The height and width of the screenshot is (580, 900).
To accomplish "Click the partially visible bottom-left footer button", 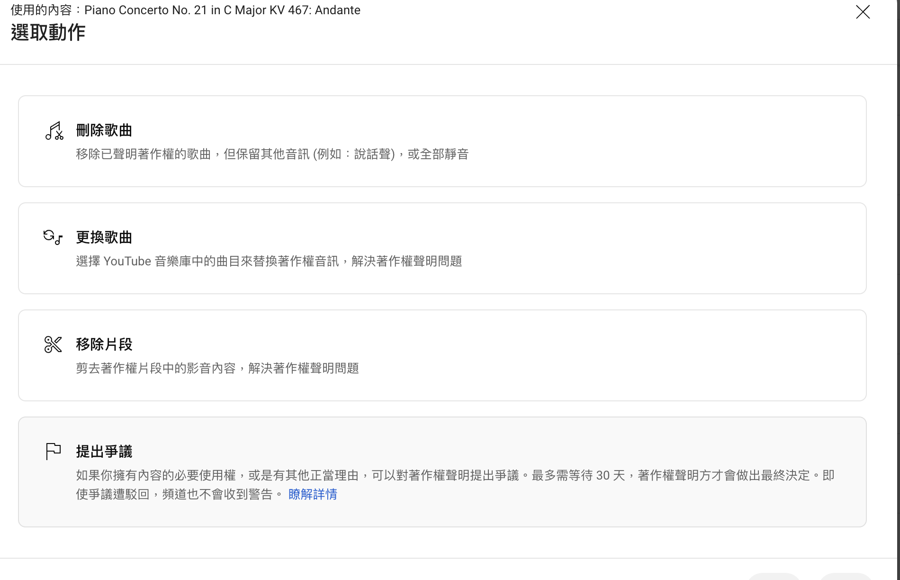I will pyautogui.click(x=774, y=576).
